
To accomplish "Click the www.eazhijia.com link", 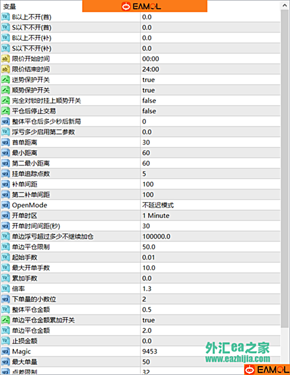I will [237, 359].
